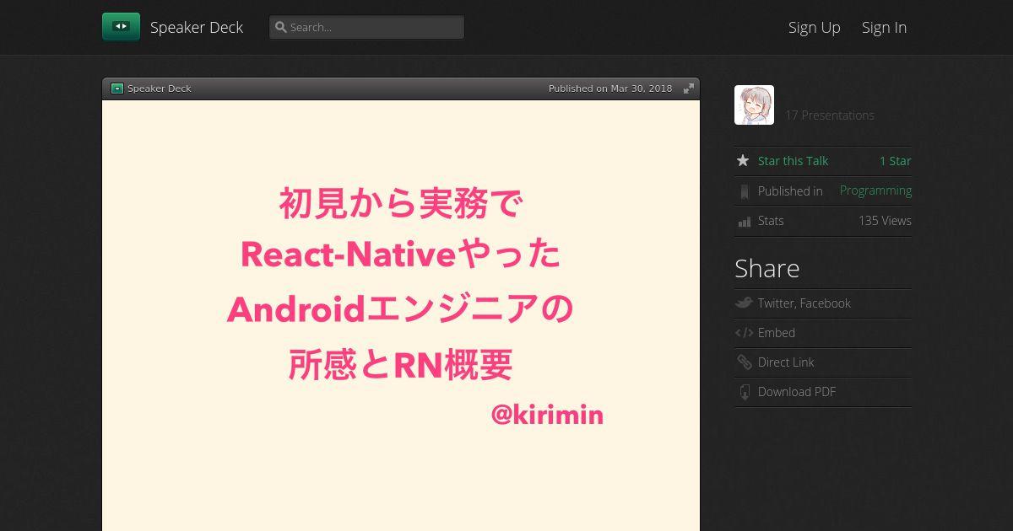Viewport: 1013px width, 531px height.
Task: Click the Share heading
Action: [767, 268]
